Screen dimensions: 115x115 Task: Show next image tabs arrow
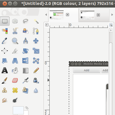(112, 15)
